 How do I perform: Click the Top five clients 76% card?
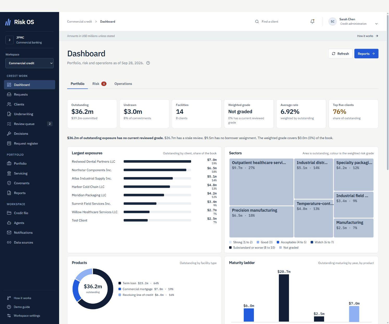[353, 114]
